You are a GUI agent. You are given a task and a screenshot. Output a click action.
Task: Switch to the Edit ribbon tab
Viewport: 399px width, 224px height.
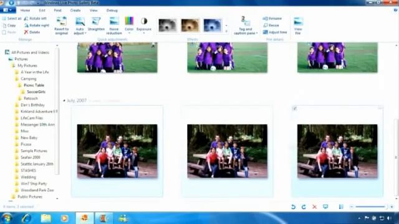pyautogui.click(x=42, y=10)
